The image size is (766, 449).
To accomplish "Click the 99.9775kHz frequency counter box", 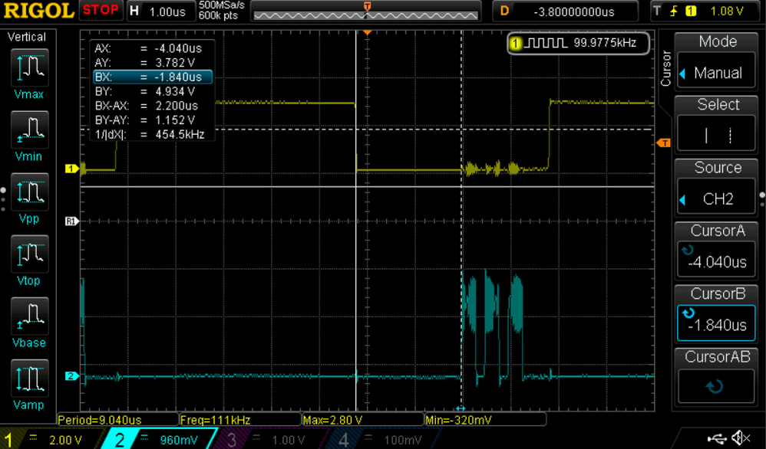I will point(579,43).
